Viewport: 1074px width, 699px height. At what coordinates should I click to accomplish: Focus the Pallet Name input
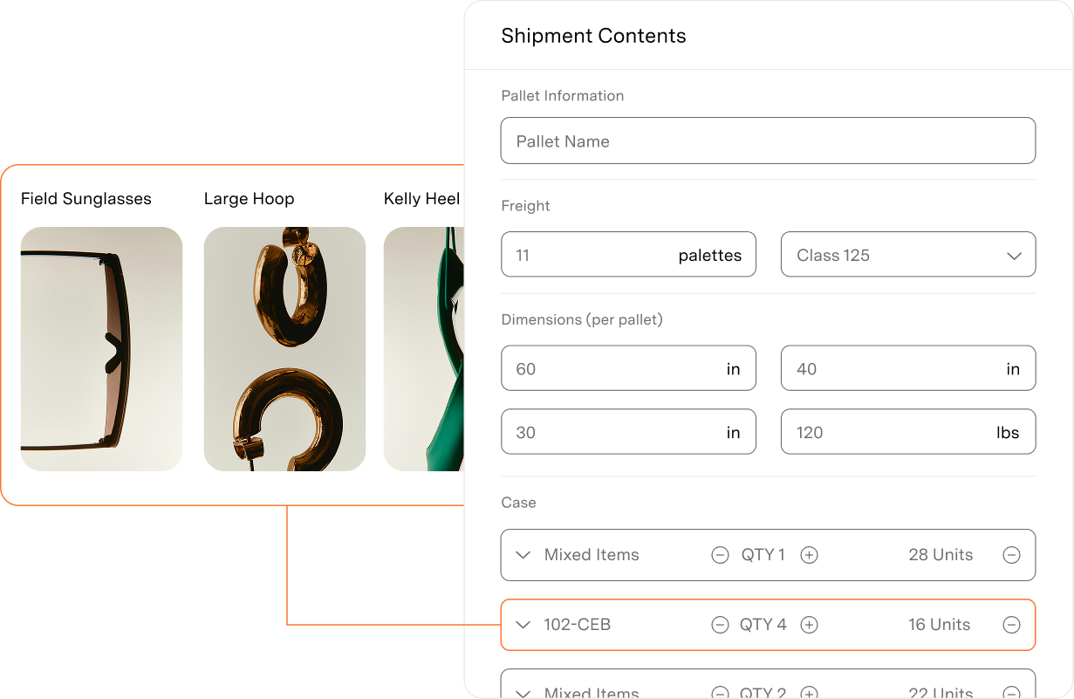coord(768,140)
